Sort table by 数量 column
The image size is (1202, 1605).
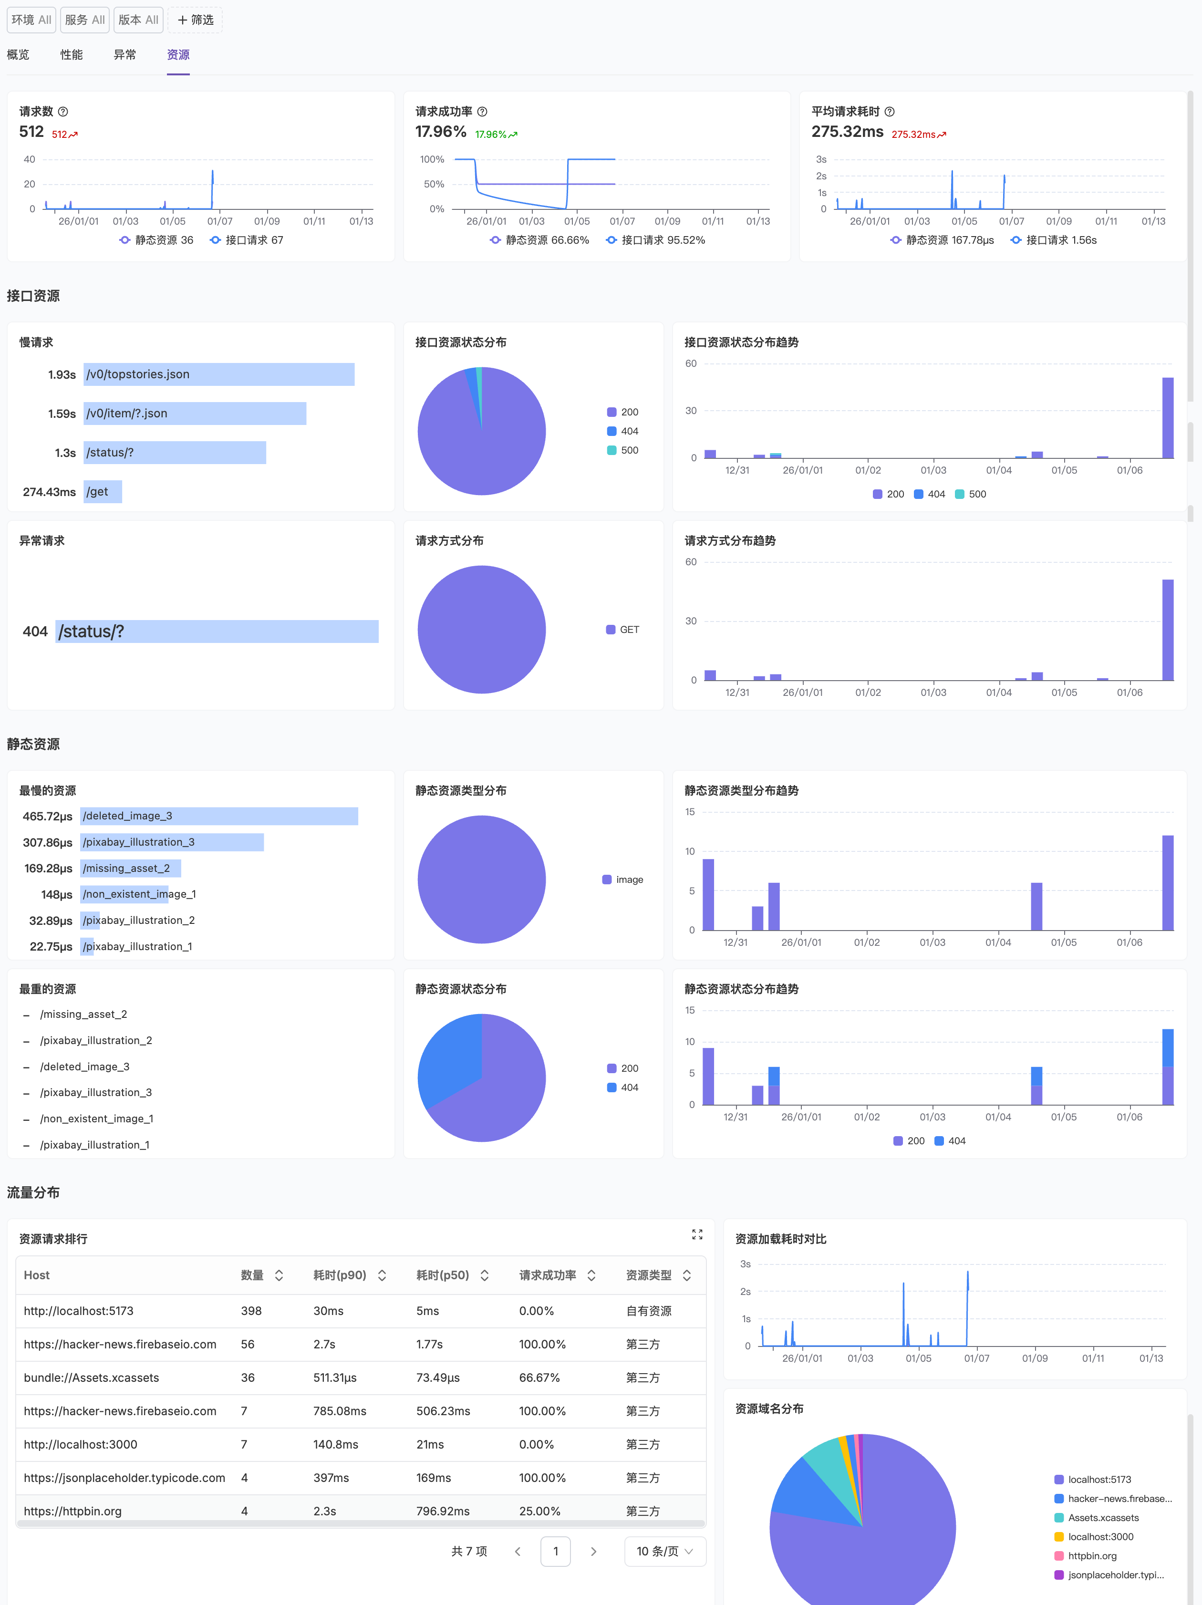pyautogui.click(x=280, y=1275)
